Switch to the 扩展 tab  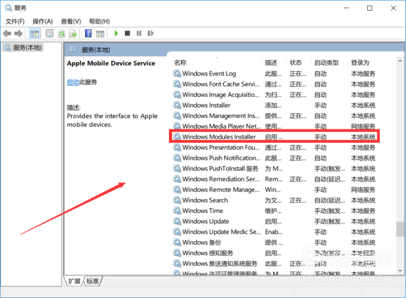coord(75,281)
